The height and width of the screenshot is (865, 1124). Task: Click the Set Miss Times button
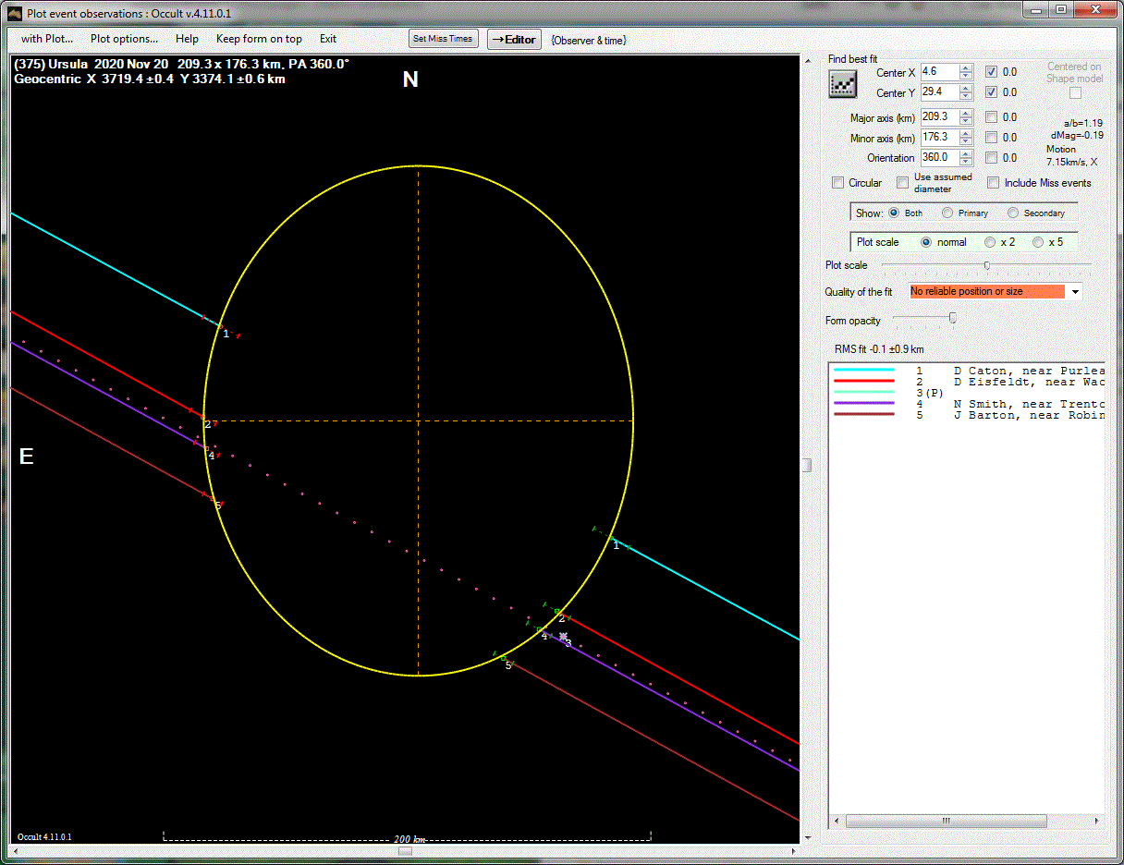[444, 39]
